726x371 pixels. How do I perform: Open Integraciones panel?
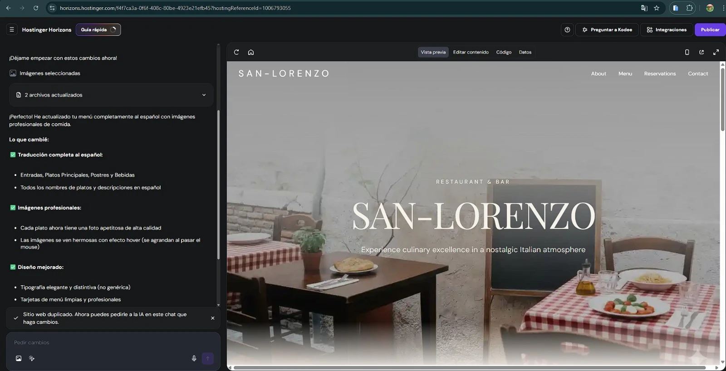pyautogui.click(x=666, y=29)
